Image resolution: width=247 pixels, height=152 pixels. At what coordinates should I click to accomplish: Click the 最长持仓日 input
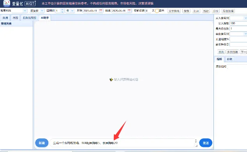(x=238, y=44)
